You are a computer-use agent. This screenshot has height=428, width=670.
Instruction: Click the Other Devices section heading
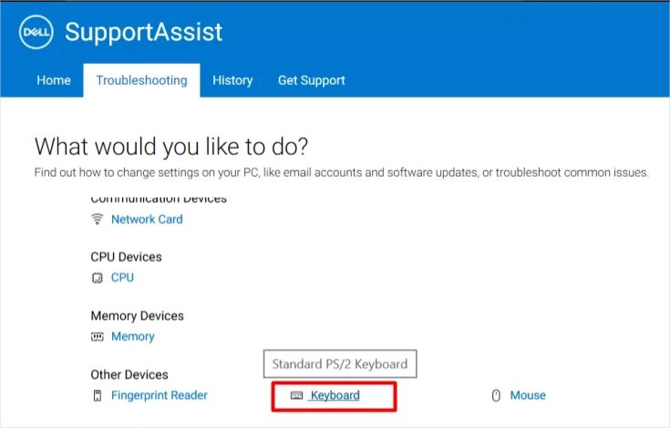[129, 374]
